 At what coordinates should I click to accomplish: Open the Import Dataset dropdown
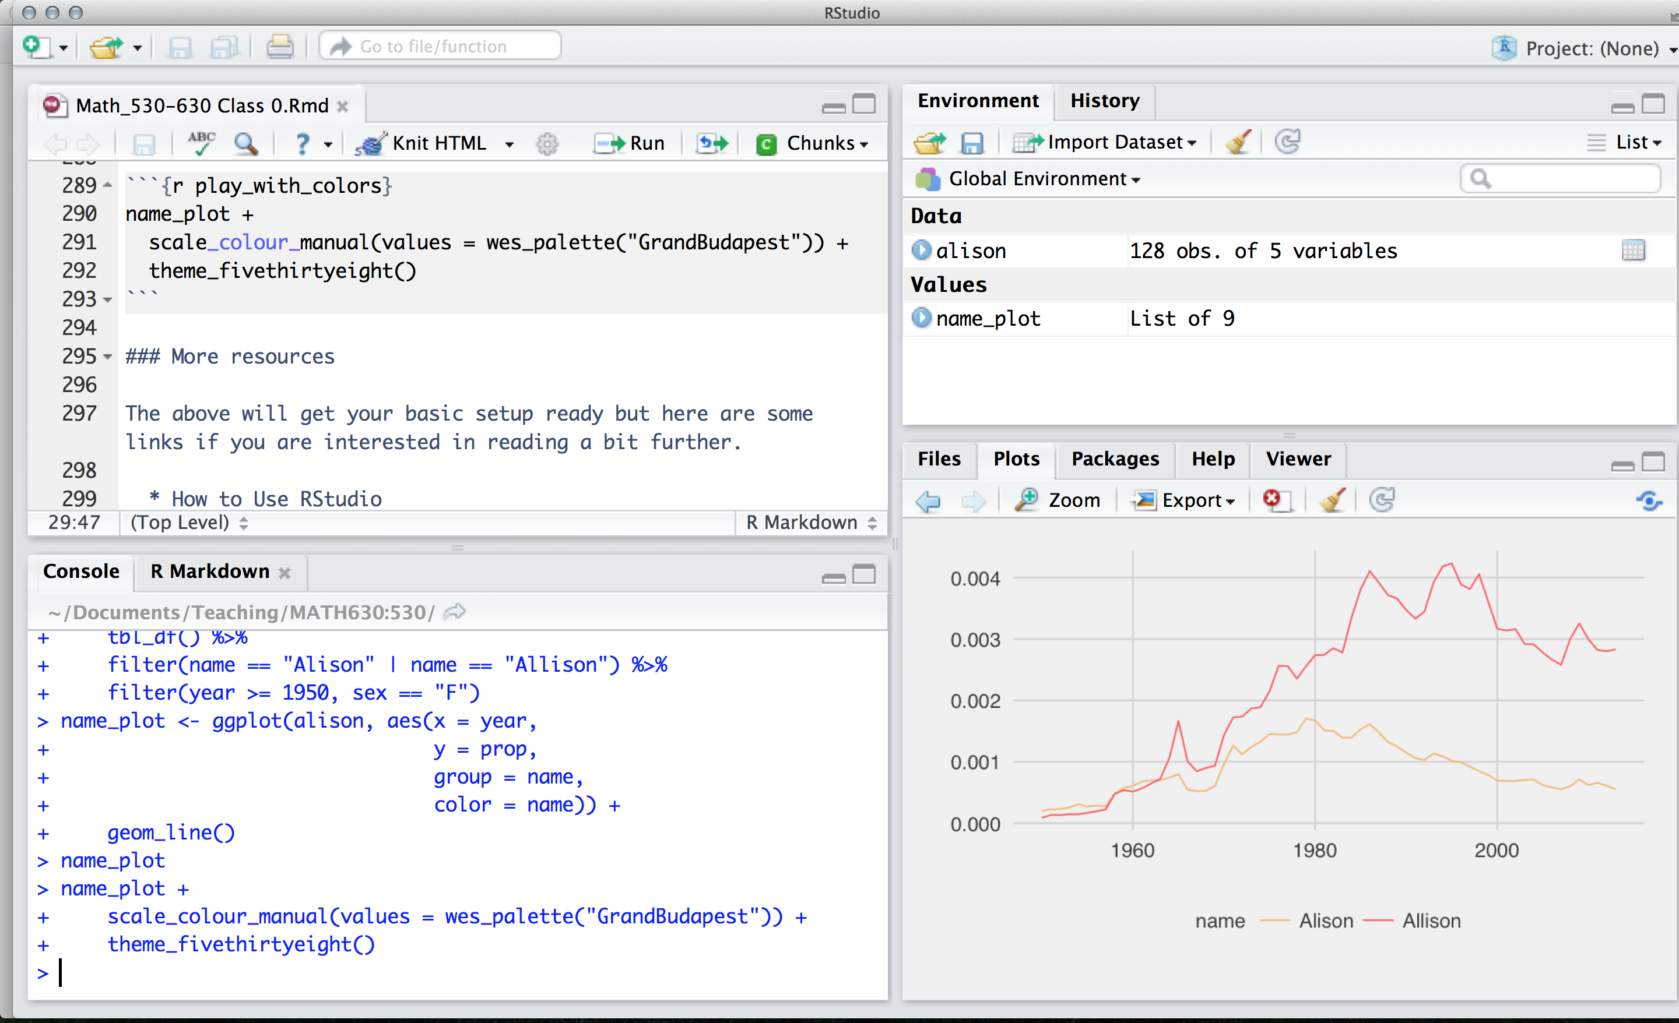tap(1105, 142)
